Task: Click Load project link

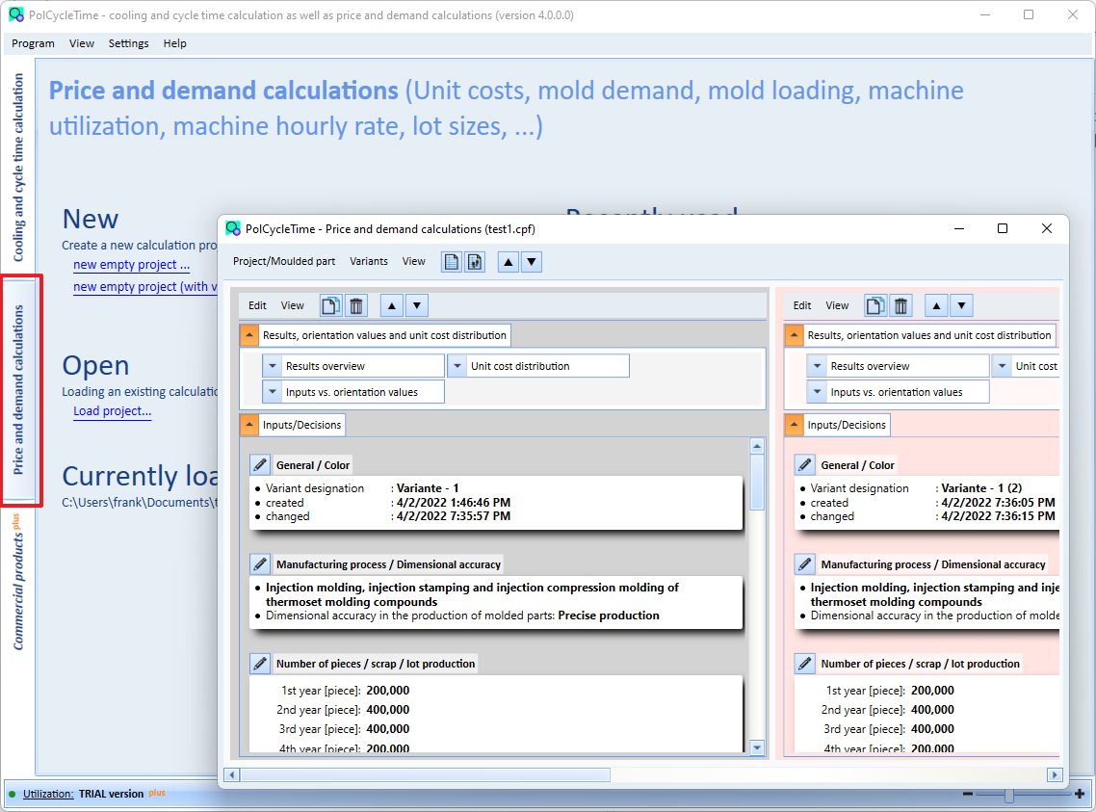Action: (x=113, y=411)
